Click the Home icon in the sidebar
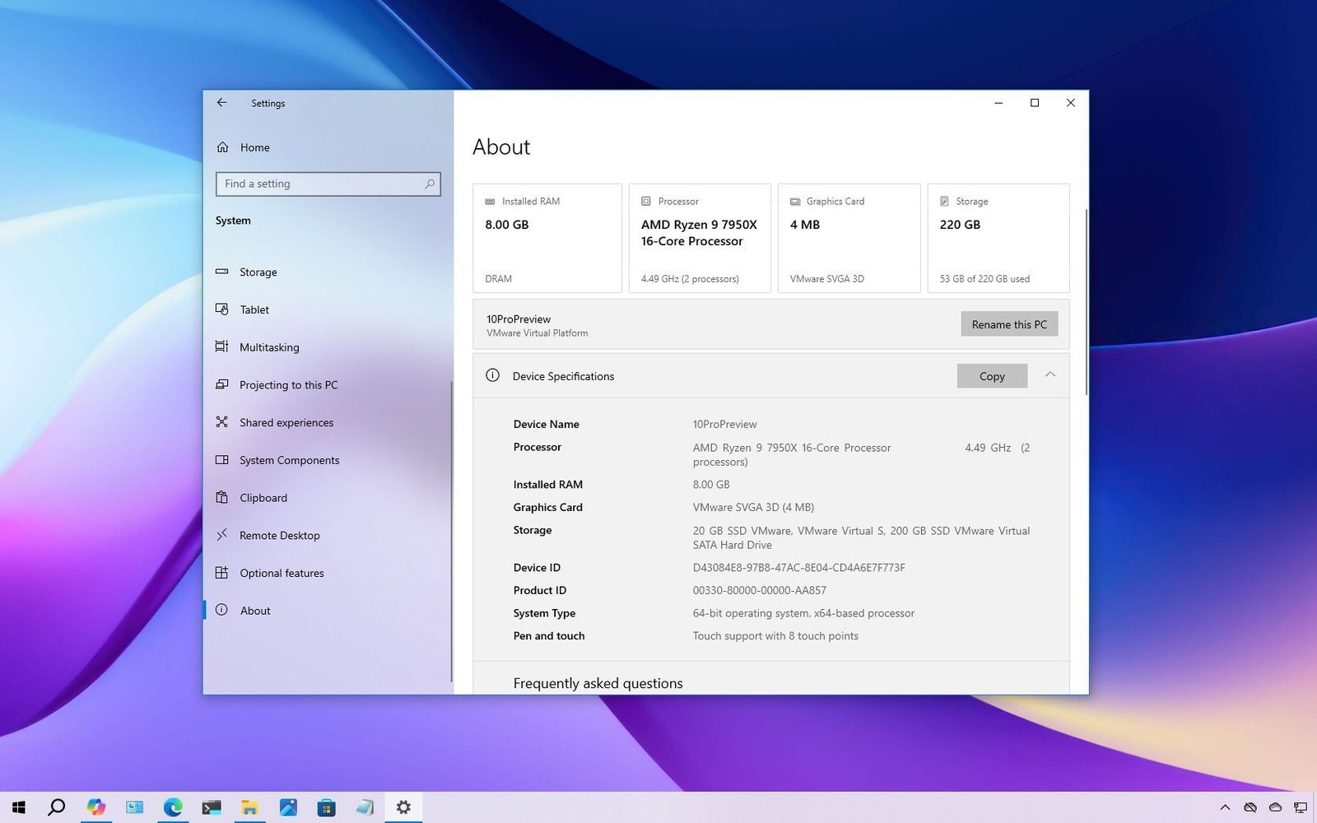This screenshot has height=823, width=1317. click(222, 146)
